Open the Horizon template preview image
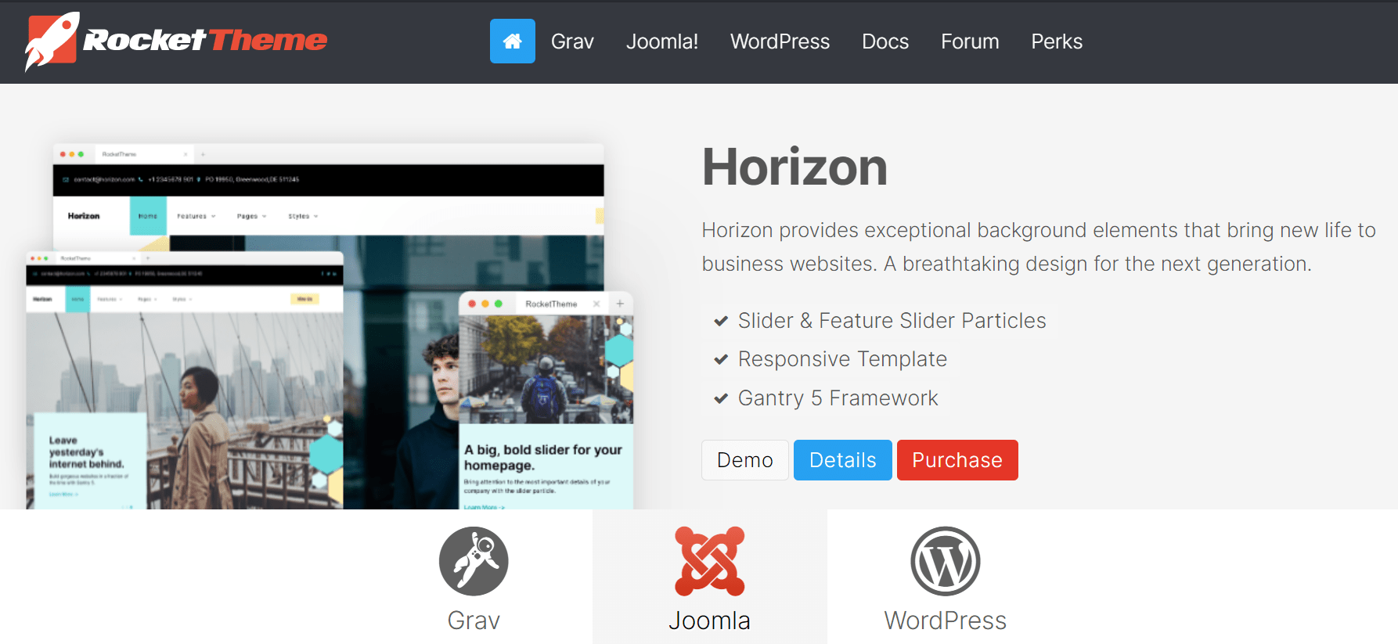The image size is (1398, 644). 330,326
